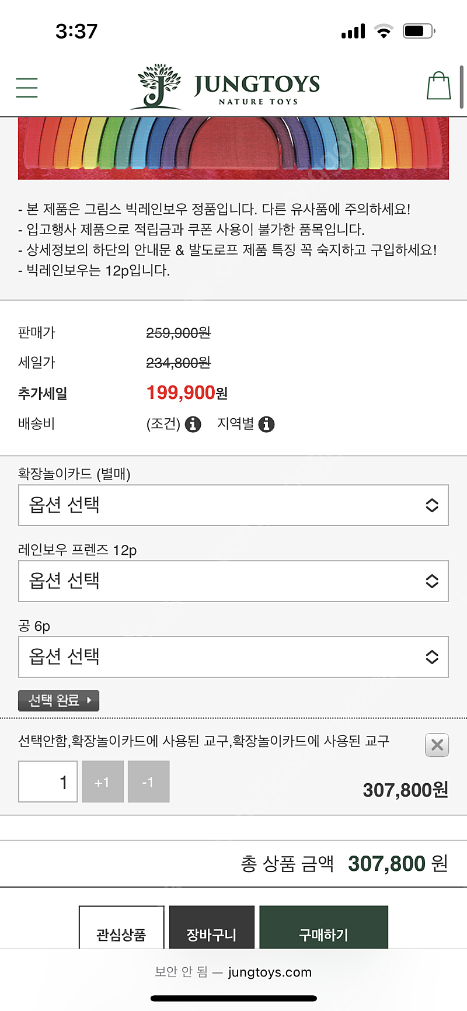Click the 구매하기 purchase button
Viewport: 467px width, 1011px height.
point(324,927)
